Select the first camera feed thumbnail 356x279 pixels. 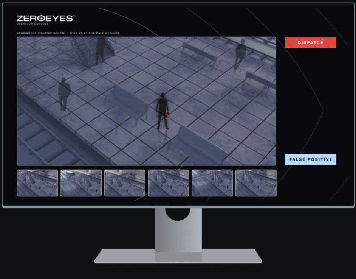click(x=37, y=183)
